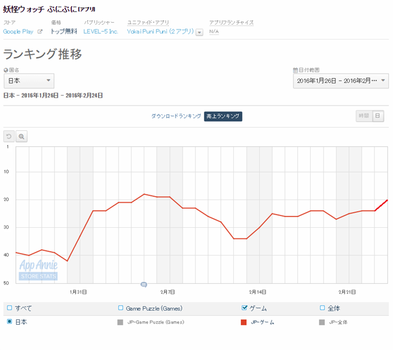Click the 2月14日 axis date label
The height and width of the screenshot is (350, 393).
click(257, 292)
